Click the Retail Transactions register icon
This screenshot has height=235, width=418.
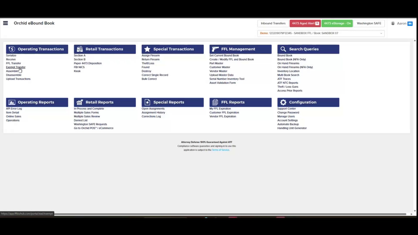coord(80,49)
